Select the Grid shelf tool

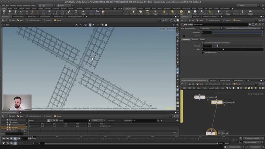tap(26, 12)
